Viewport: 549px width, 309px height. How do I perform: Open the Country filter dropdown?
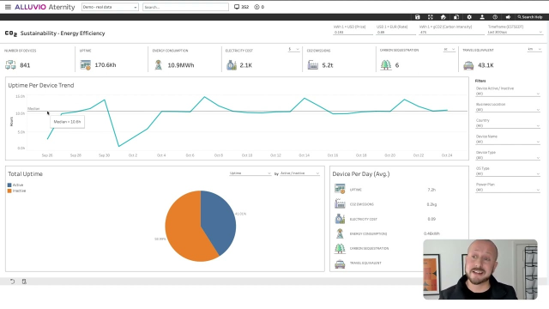508,126
